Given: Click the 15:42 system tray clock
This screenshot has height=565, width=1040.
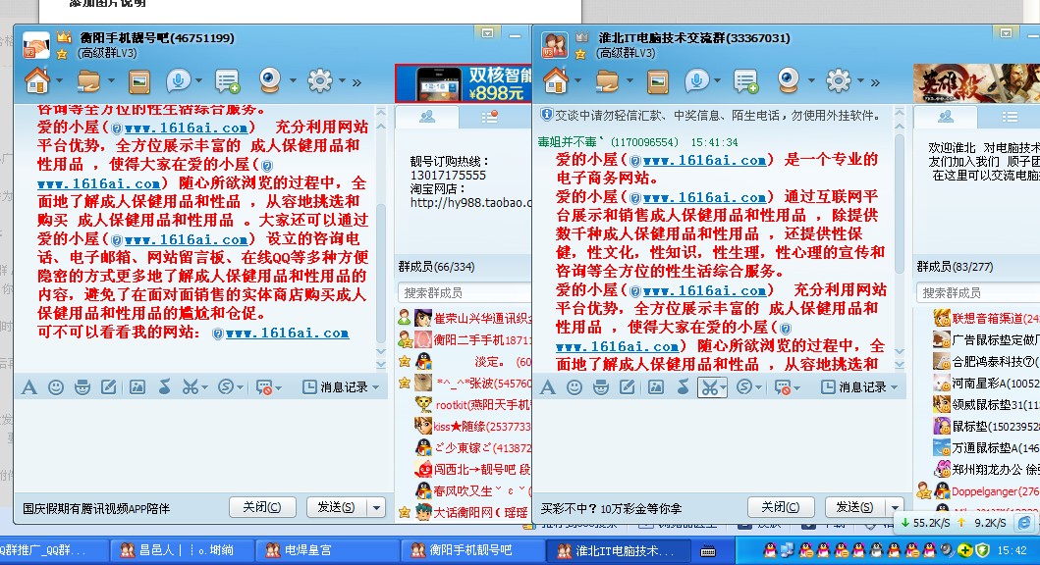Looking at the screenshot, I should (x=1012, y=550).
